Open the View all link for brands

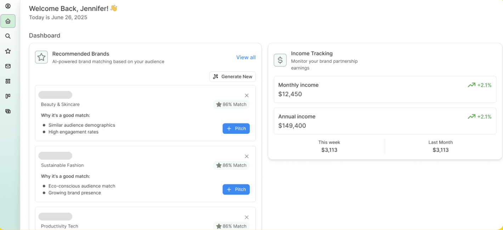[246, 57]
